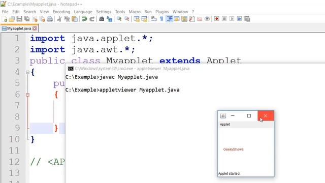
Task: Click the Redo toolbar arrow
Action: (92, 19)
